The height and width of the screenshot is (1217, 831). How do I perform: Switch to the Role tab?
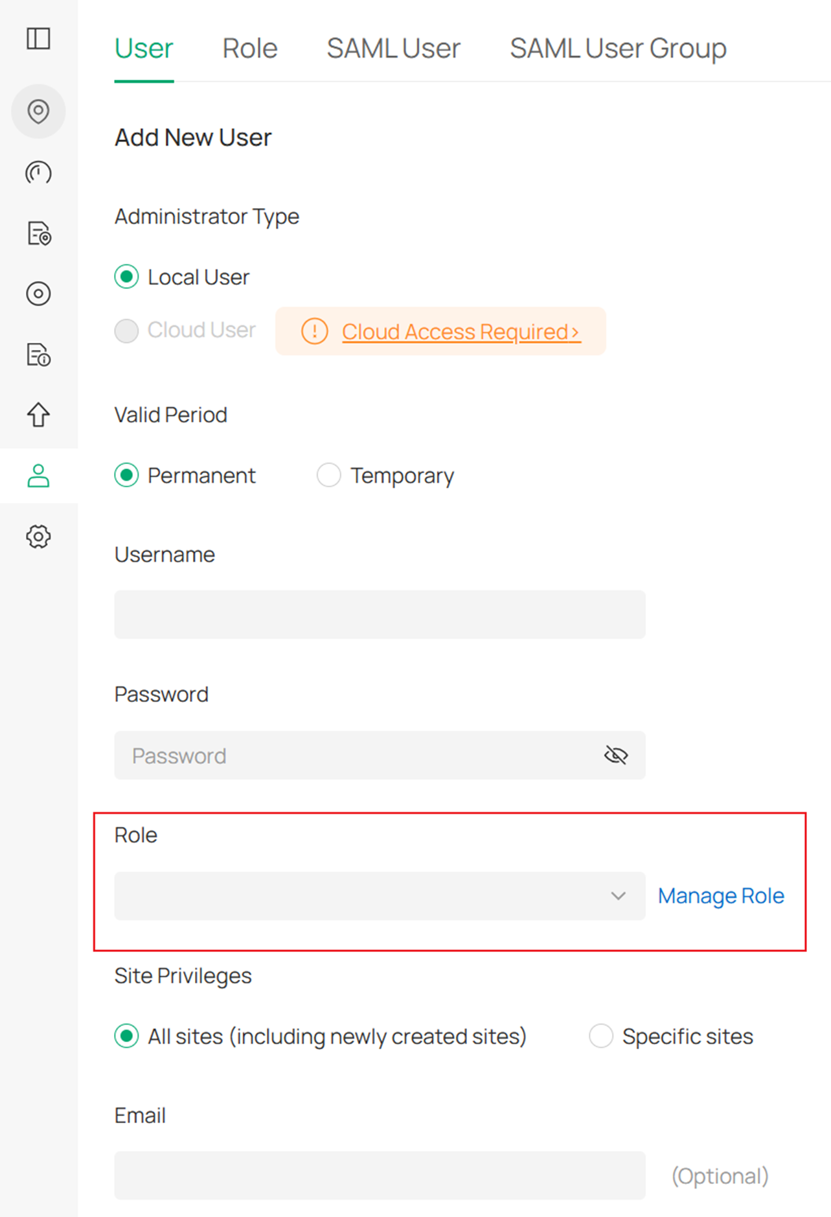(x=249, y=48)
